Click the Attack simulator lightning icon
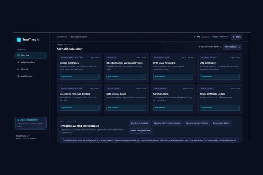The height and width of the screenshot is (175, 263). click(x=18, y=62)
